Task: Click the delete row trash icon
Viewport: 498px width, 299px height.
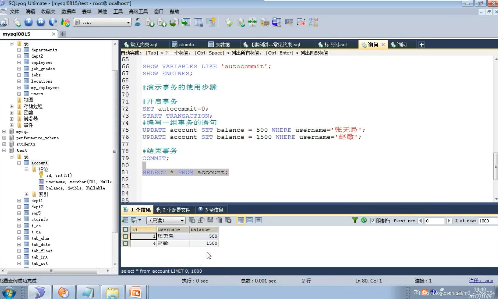Action: pyautogui.click(x=219, y=220)
